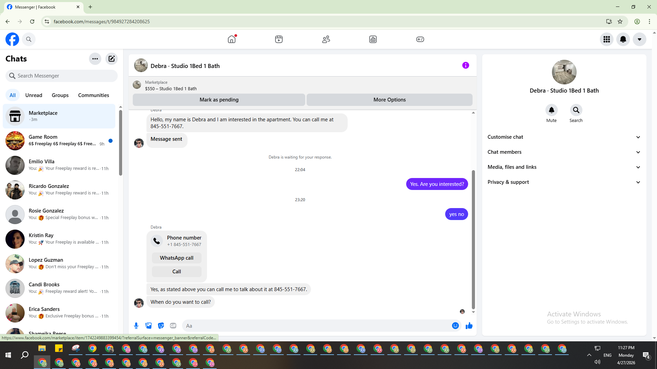Compose a new message
657x369 pixels.
pyautogui.click(x=112, y=59)
